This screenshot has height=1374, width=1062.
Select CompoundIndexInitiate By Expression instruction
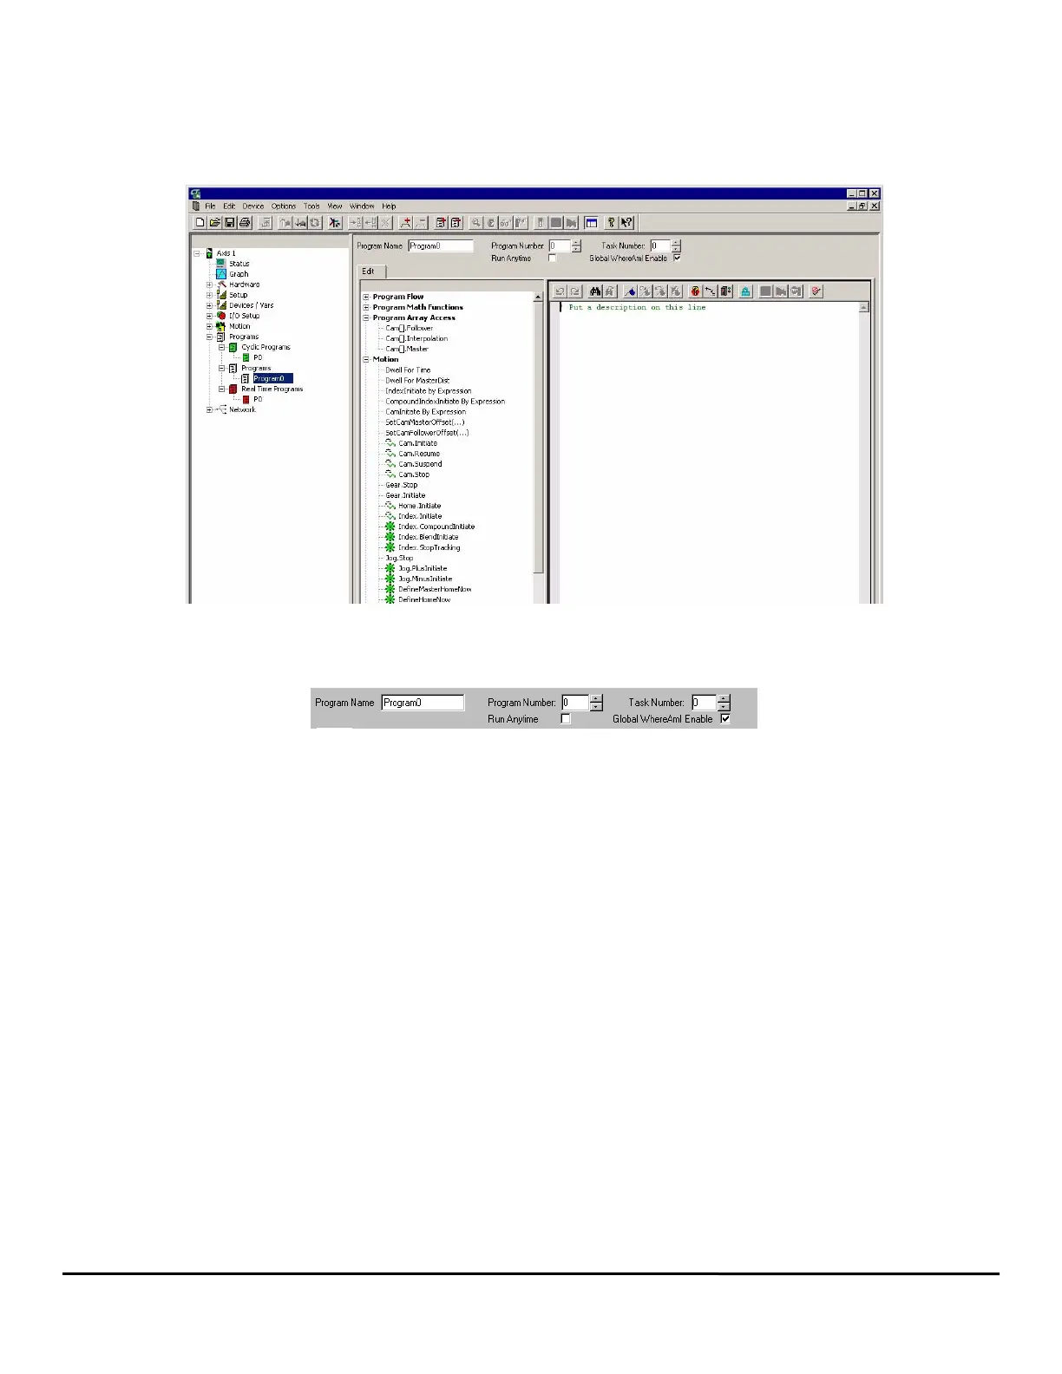(445, 402)
